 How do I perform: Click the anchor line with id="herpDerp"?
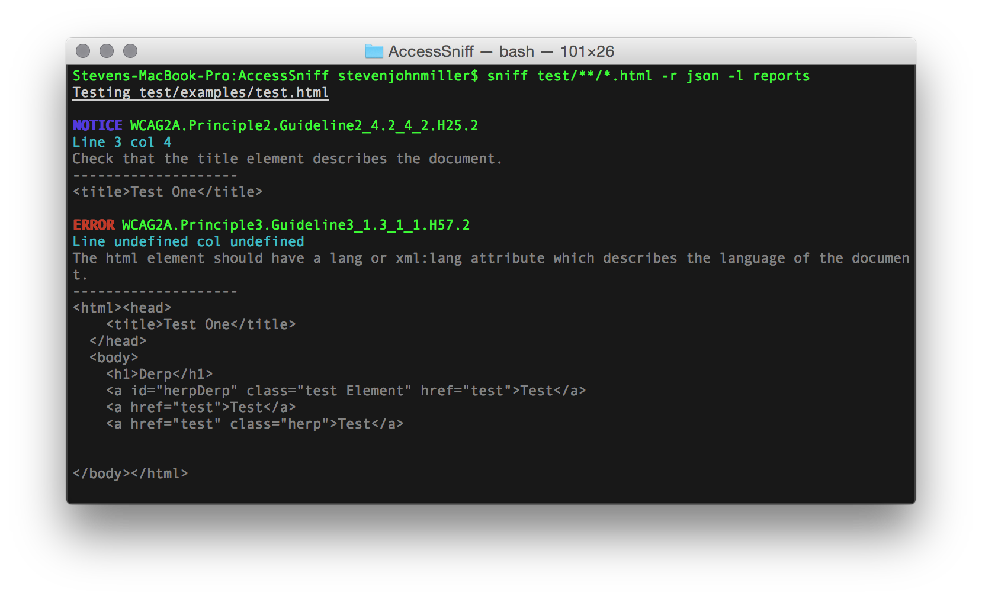[346, 391]
